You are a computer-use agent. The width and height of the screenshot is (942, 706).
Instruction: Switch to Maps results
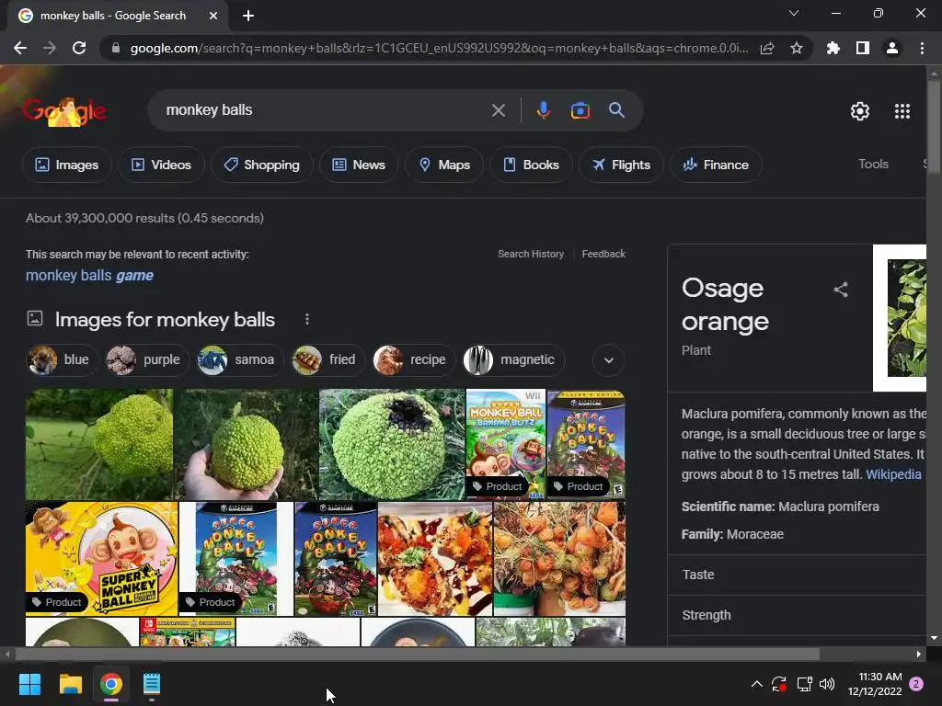[x=444, y=165]
